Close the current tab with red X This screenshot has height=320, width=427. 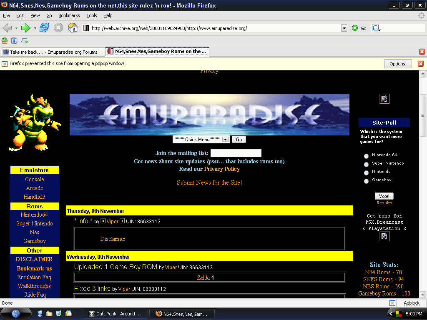[422, 52]
